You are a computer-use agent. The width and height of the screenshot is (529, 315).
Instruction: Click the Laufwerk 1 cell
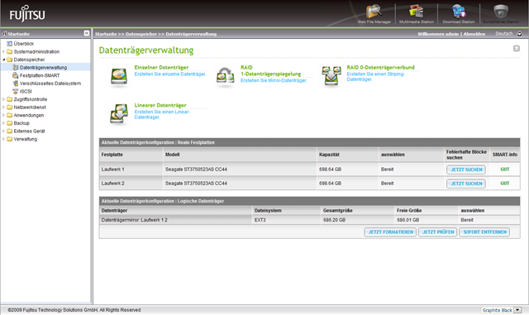click(131, 169)
